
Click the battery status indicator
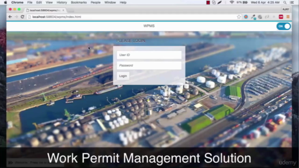[242, 2]
